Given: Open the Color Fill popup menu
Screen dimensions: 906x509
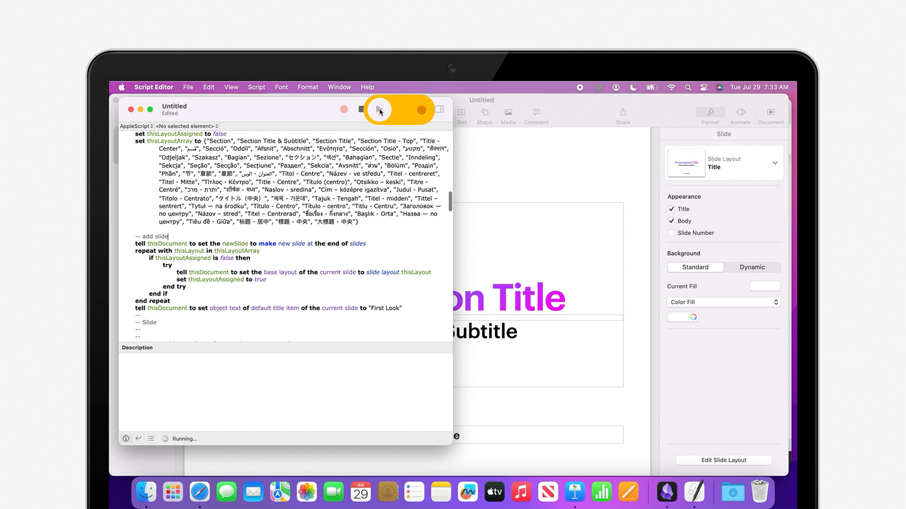Looking at the screenshot, I should pyautogui.click(x=723, y=302).
